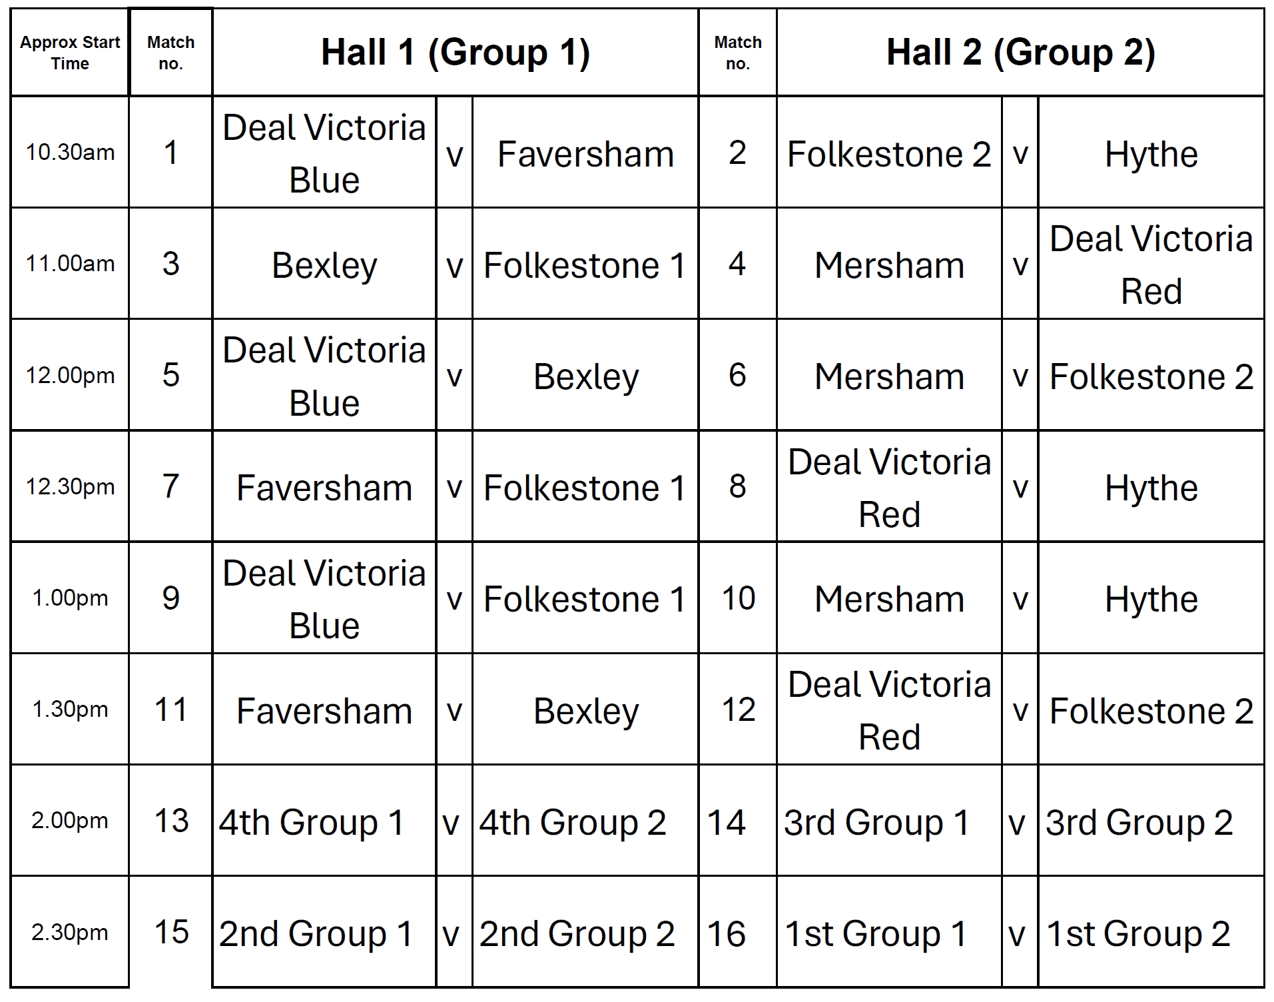The height and width of the screenshot is (1002, 1274).
Task: Click the 2.30pm start time cell
Action: tap(70, 932)
